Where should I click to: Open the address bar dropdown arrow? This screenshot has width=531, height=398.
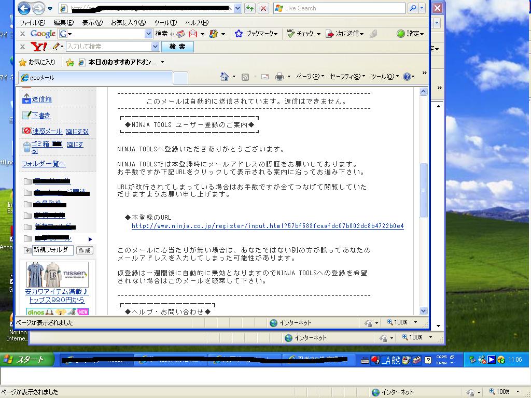[237, 8]
